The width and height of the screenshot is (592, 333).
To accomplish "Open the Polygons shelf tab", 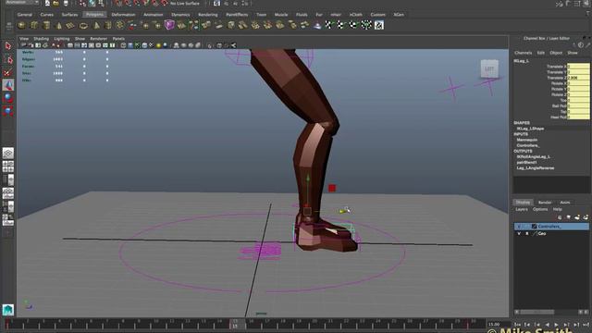I will click(94, 15).
